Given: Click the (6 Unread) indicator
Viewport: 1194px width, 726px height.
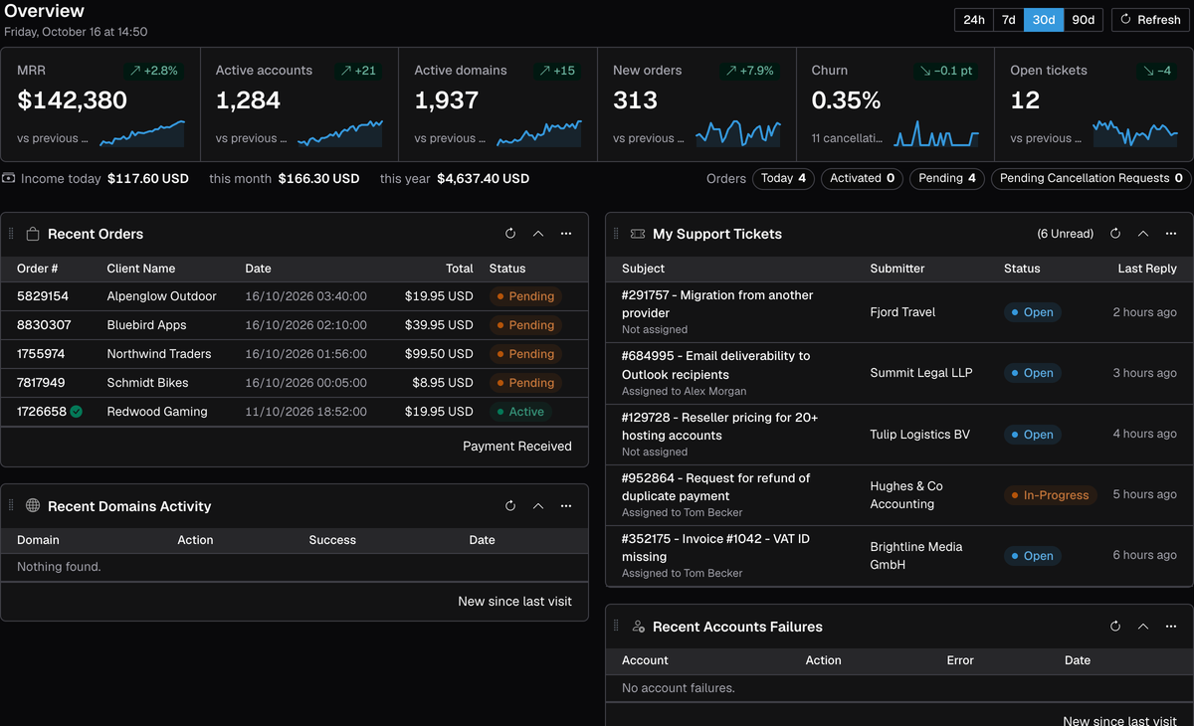Looking at the screenshot, I should (x=1065, y=234).
